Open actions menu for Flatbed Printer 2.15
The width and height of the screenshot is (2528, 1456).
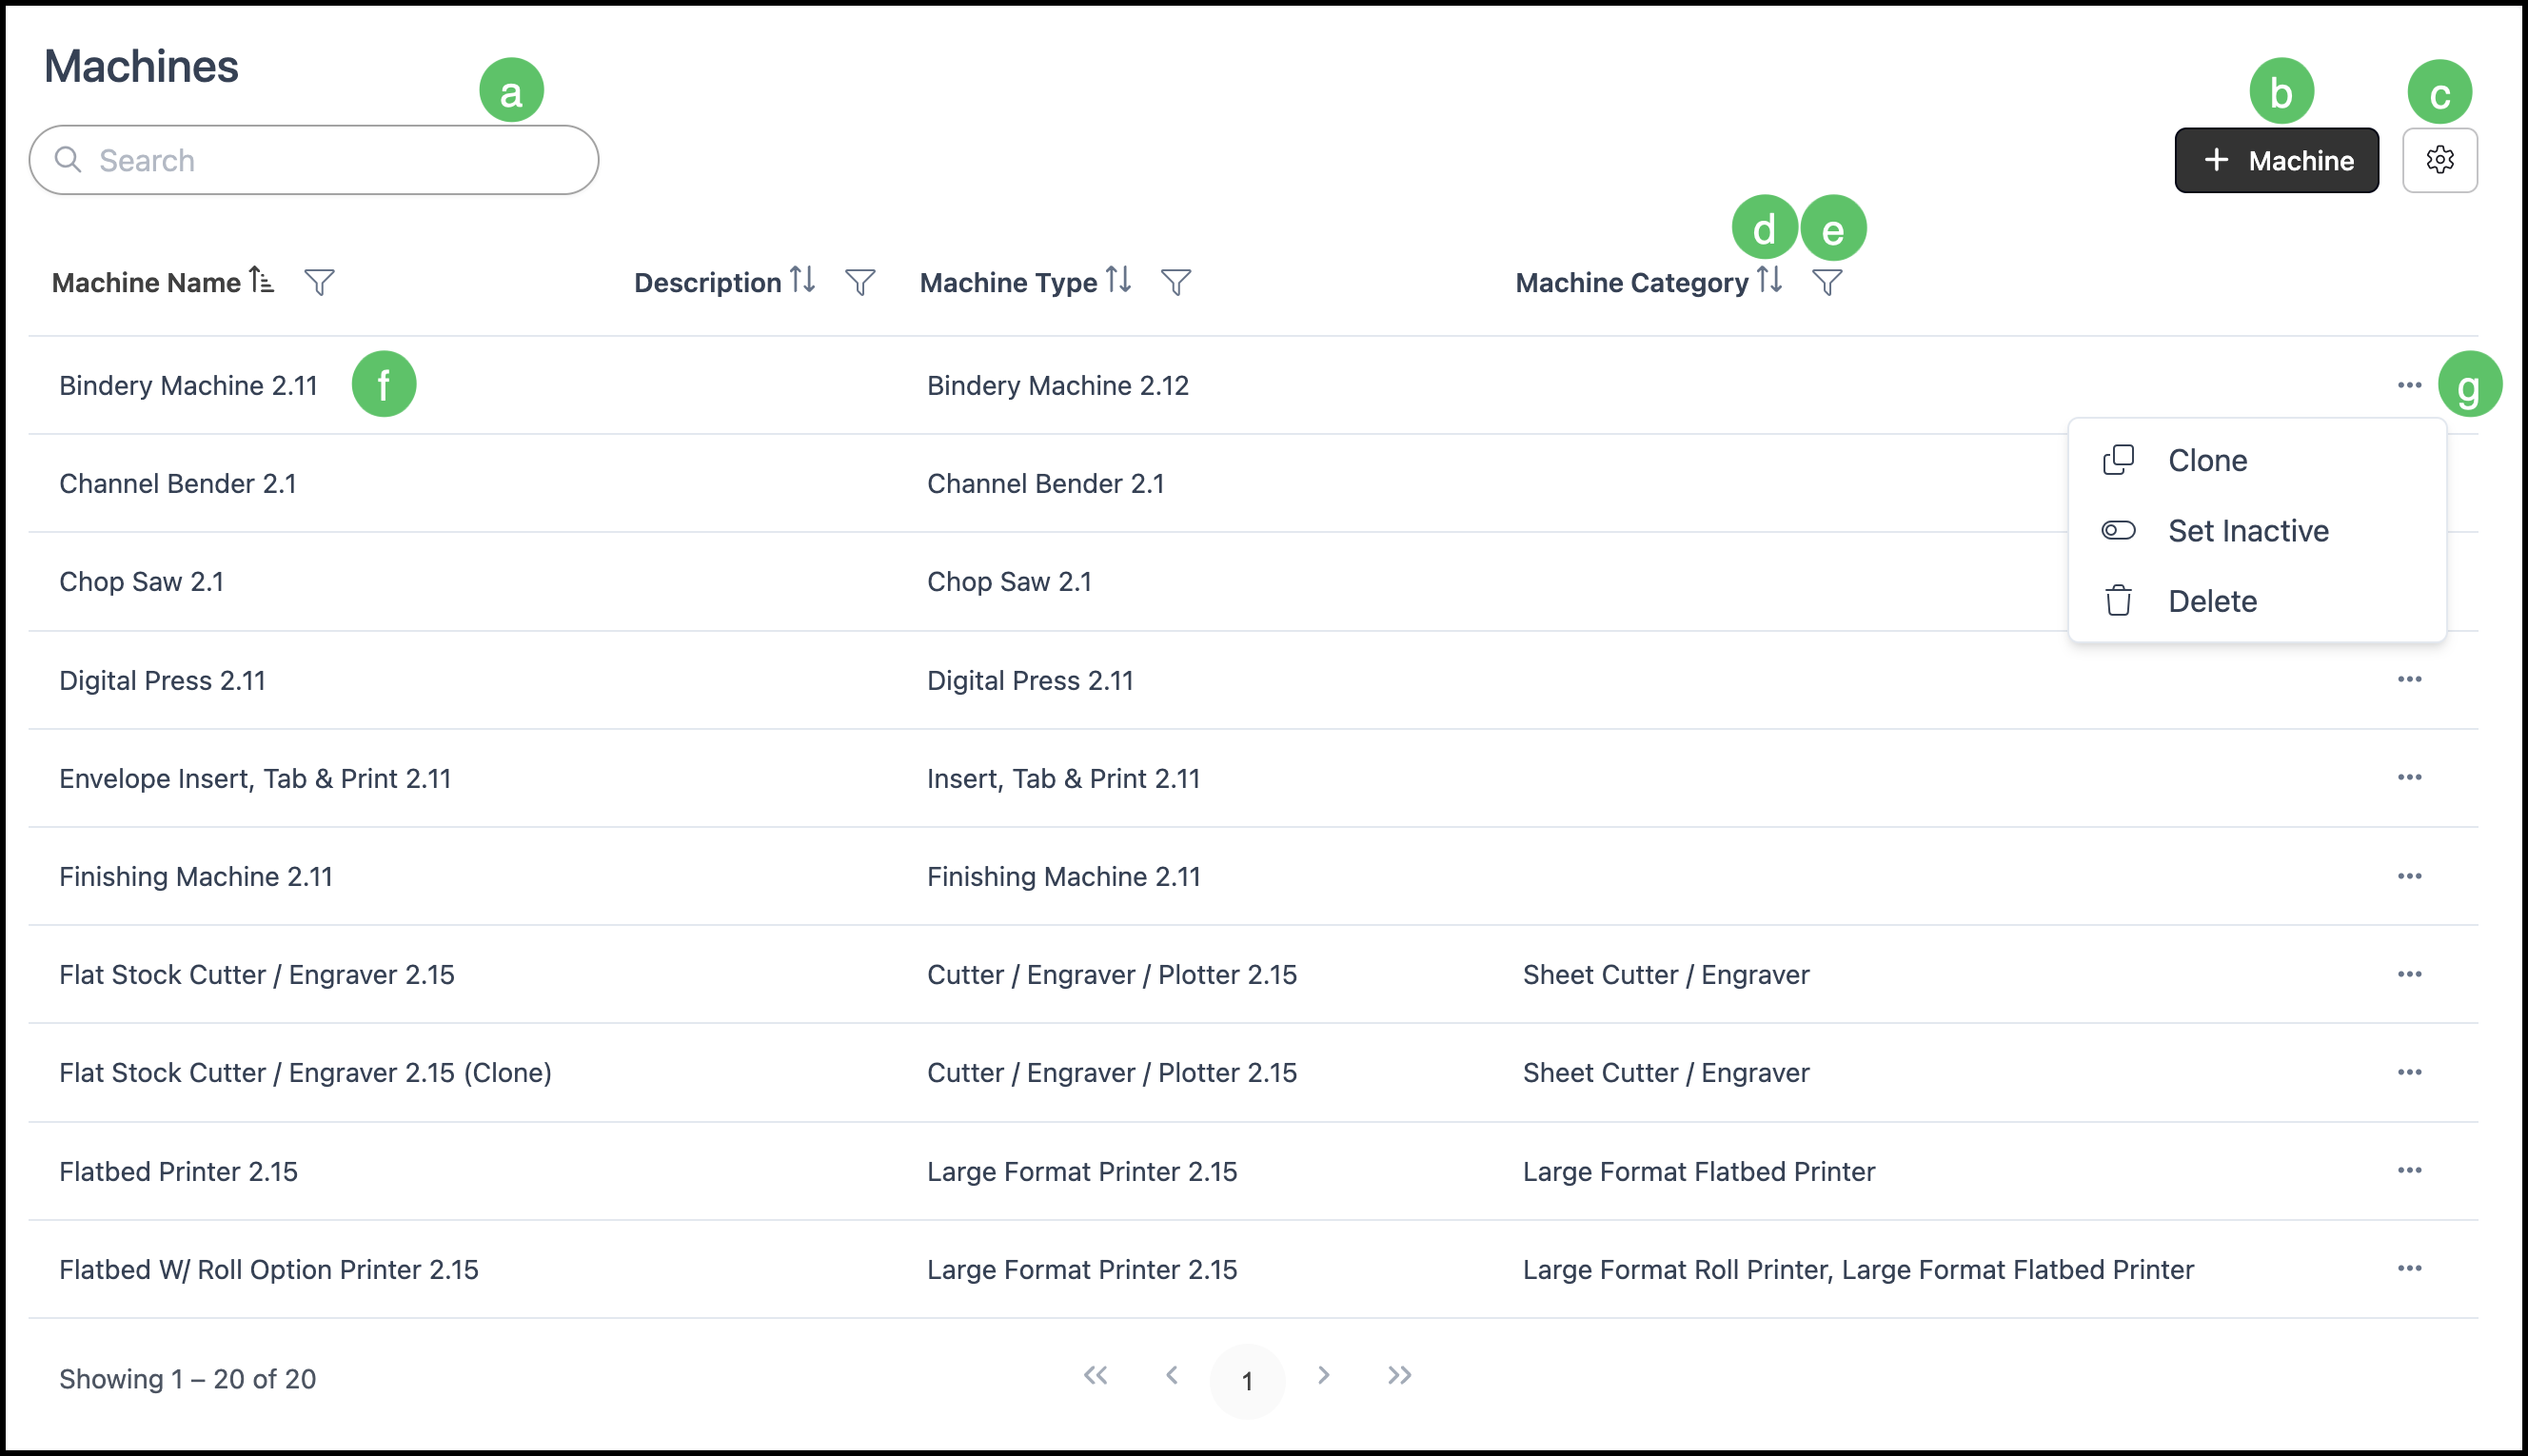click(2409, 1171)
